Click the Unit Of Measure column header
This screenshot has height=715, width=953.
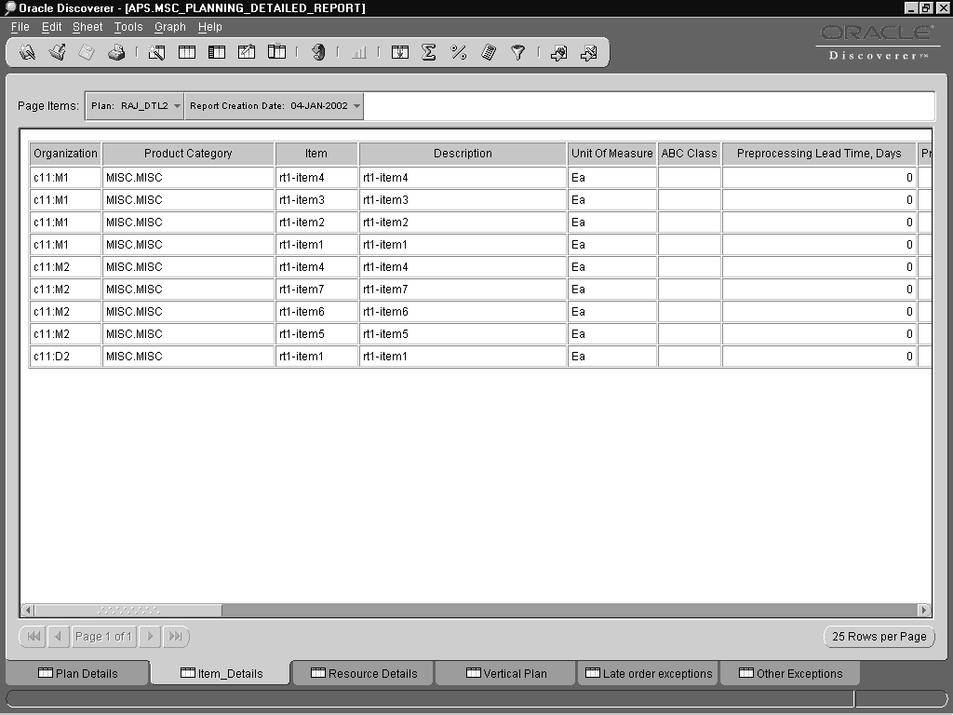click(612, 154)
